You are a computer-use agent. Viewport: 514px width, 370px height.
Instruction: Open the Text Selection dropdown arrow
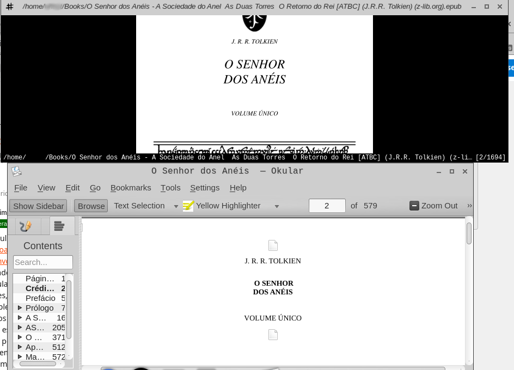pos(176,206)
